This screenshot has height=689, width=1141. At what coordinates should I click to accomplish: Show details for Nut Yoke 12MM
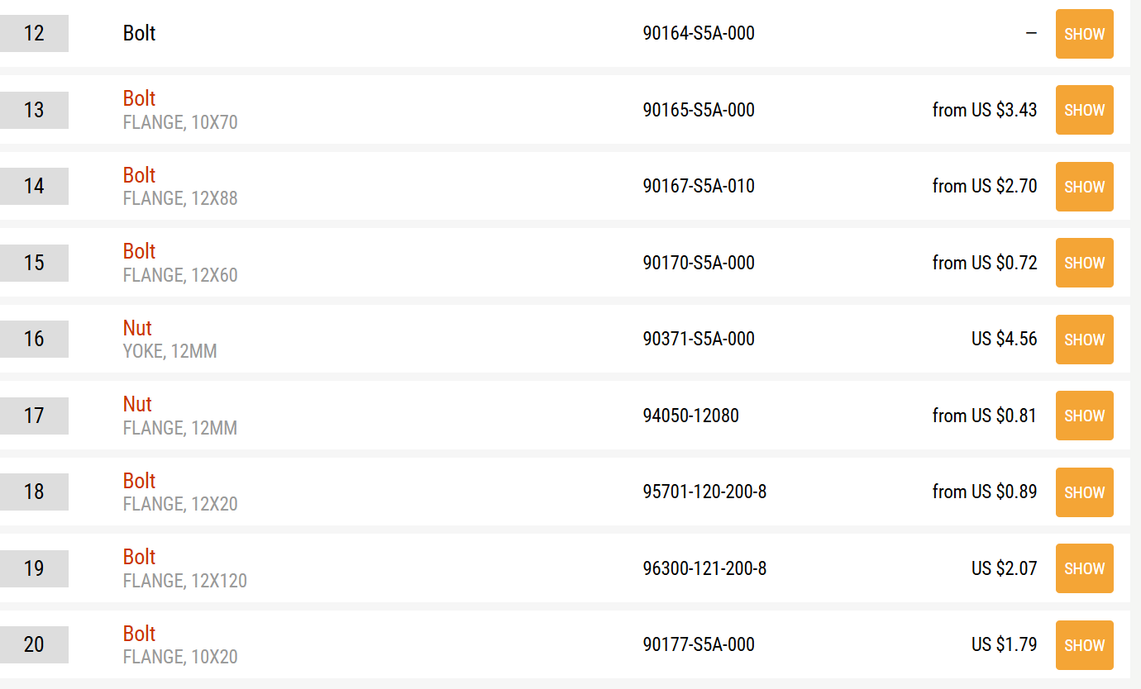1084,340
